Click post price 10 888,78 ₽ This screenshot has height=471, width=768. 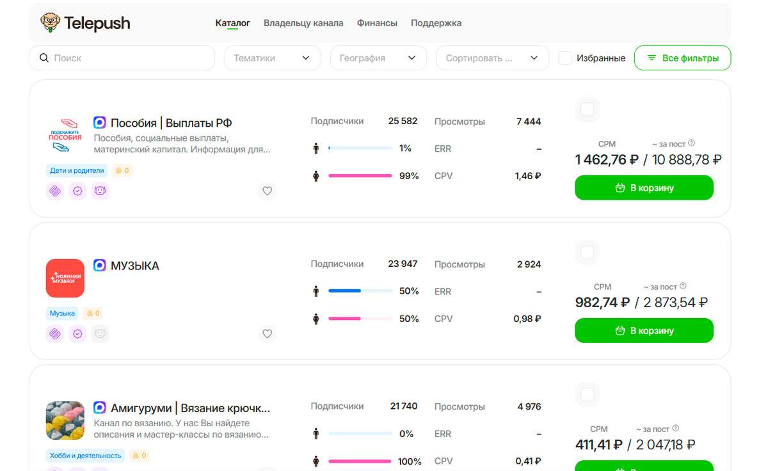coord(687,160)
